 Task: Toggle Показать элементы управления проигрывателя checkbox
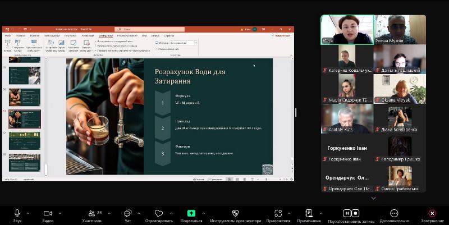(x=95, y=50)
